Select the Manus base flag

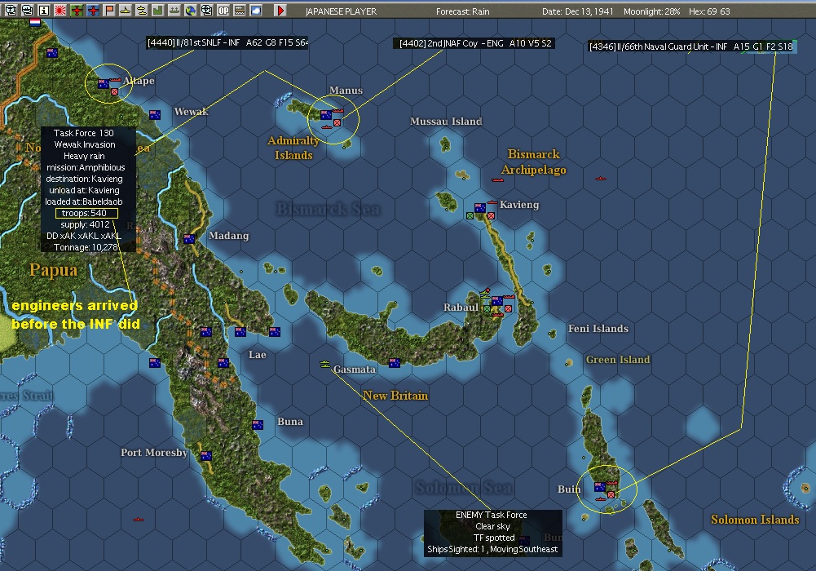coord(326,115)
